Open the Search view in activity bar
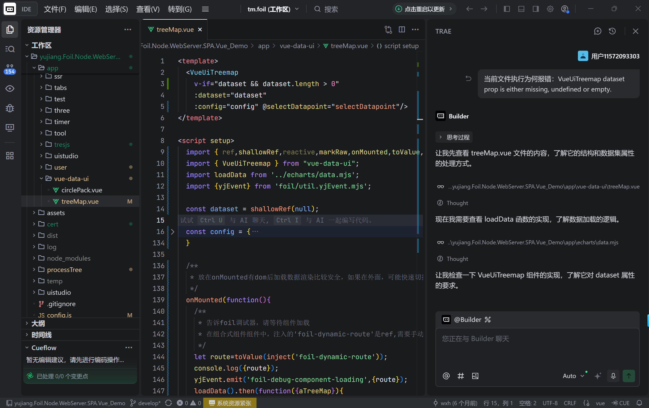This screenshot has width=649, height=408. (x=10, y=49)
